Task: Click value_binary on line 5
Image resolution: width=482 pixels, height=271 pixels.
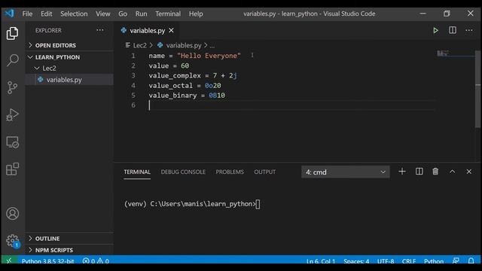Action: point(172,96)
